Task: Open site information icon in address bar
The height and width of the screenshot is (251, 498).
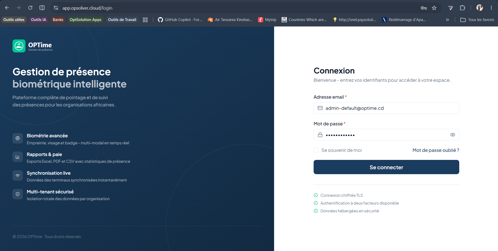Action: [56, 8]
